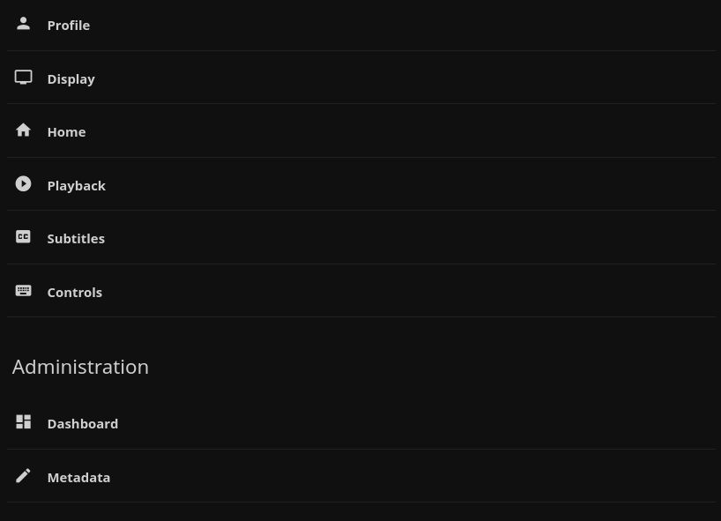Select the Display text label
721x521 pixels.
click(71, 78)
